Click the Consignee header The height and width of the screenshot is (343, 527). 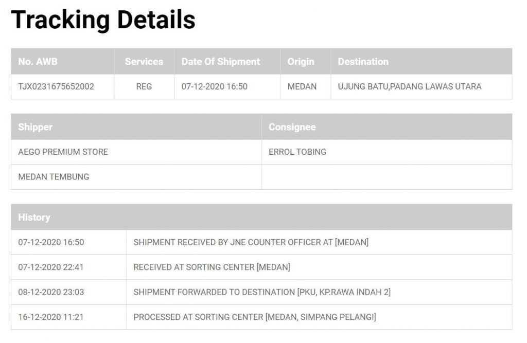click(x=292, y=127)
